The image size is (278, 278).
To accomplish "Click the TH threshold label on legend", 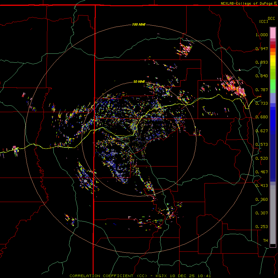I will (x=265, y=241).
